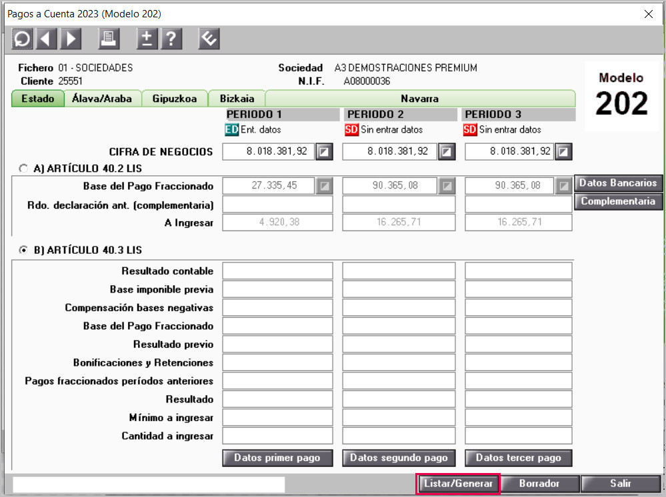The width and height of the screenshot is (666, 497).
Task: Click the Cifra de Negocios field for Periodo 2
Action: click(x=390, y=151)
